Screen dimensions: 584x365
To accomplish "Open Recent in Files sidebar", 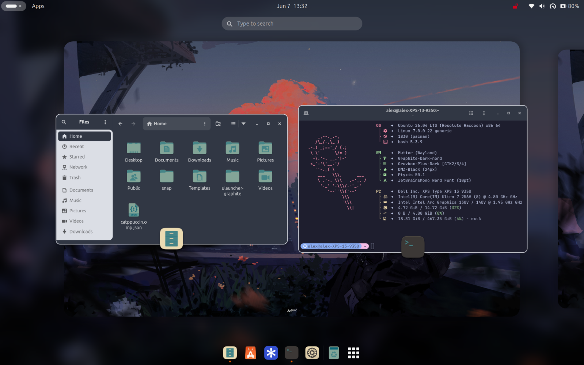I will pos(84,147).
